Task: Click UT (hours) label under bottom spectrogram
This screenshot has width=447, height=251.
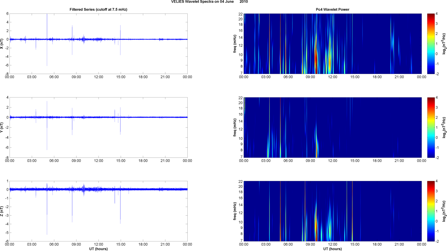Action: click(332, 249)
